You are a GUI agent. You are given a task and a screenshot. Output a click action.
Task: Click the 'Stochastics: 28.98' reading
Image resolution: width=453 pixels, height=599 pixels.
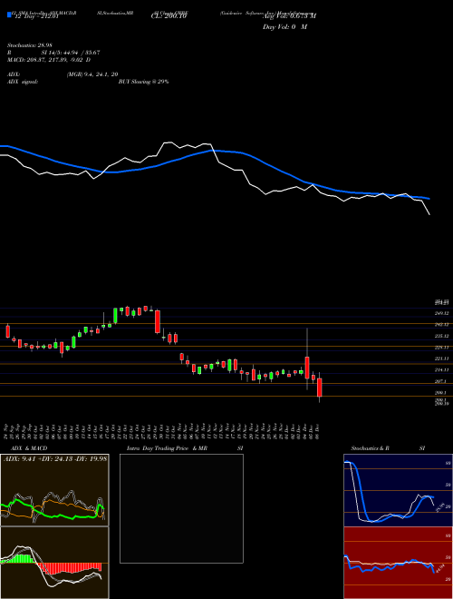coord(29,45)
